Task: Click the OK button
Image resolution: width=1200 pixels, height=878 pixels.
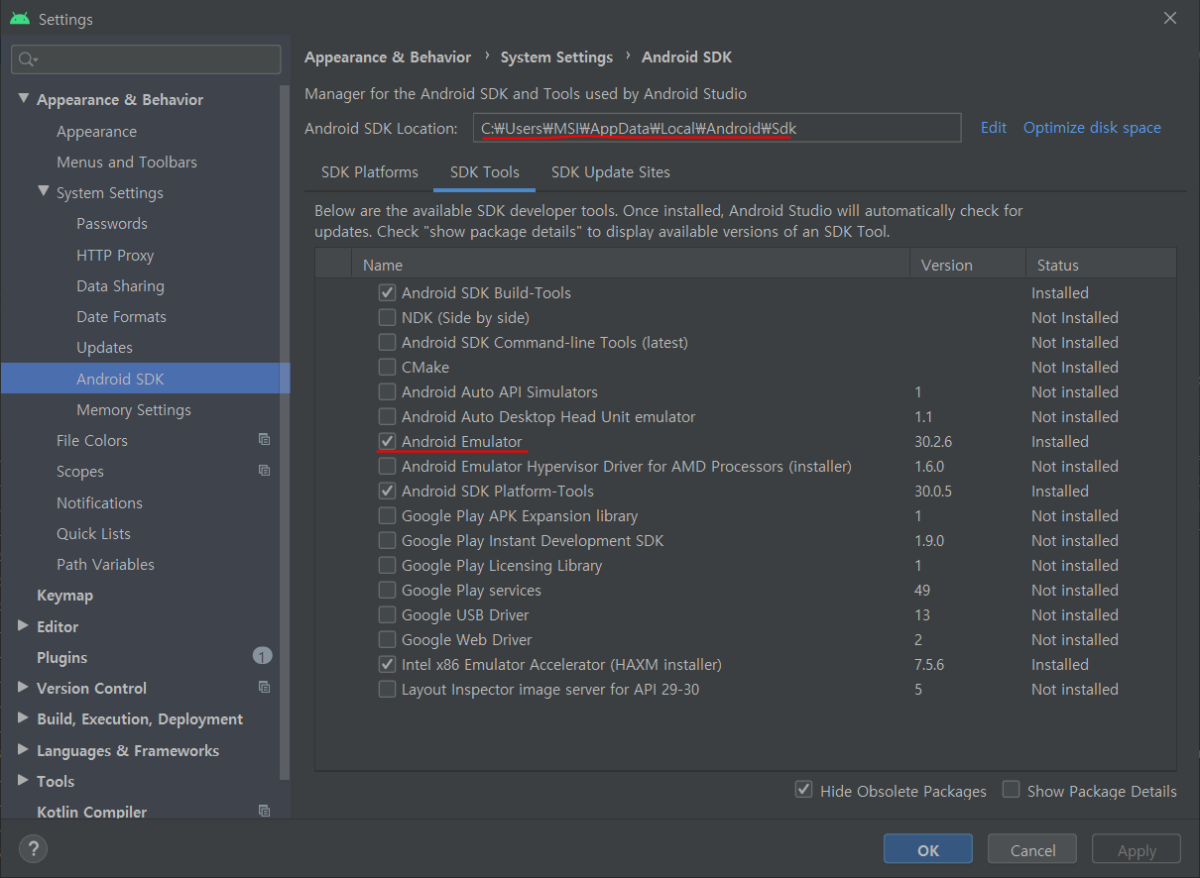Action: point(928,849)
